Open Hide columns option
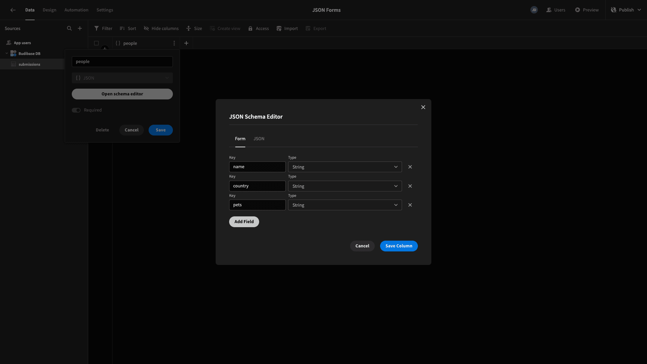This screenshot has height=364, width=647. click(161, 28)
